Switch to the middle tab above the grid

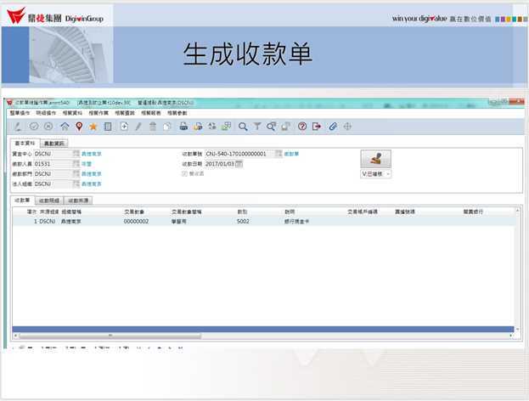pyautogui.click(x=49, y=200)
